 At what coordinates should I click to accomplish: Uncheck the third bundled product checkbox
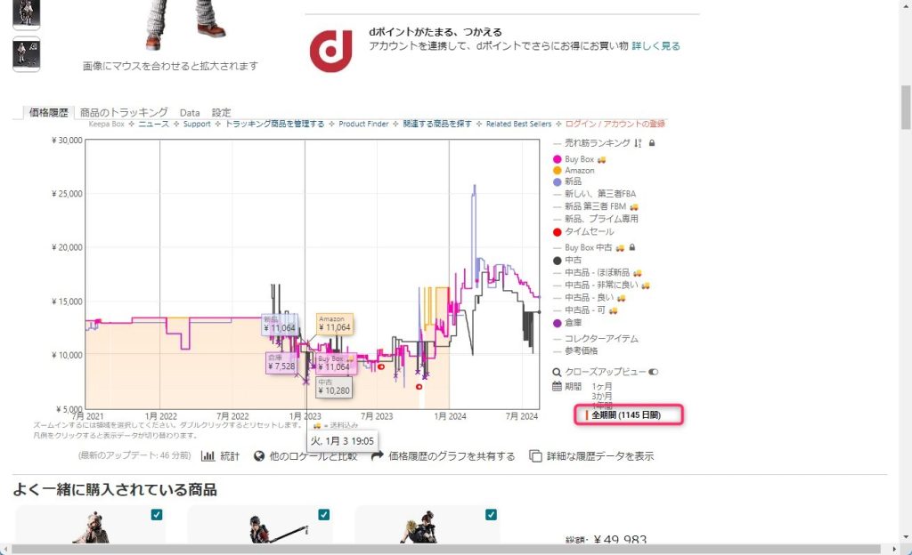click(x=491, y=514)
